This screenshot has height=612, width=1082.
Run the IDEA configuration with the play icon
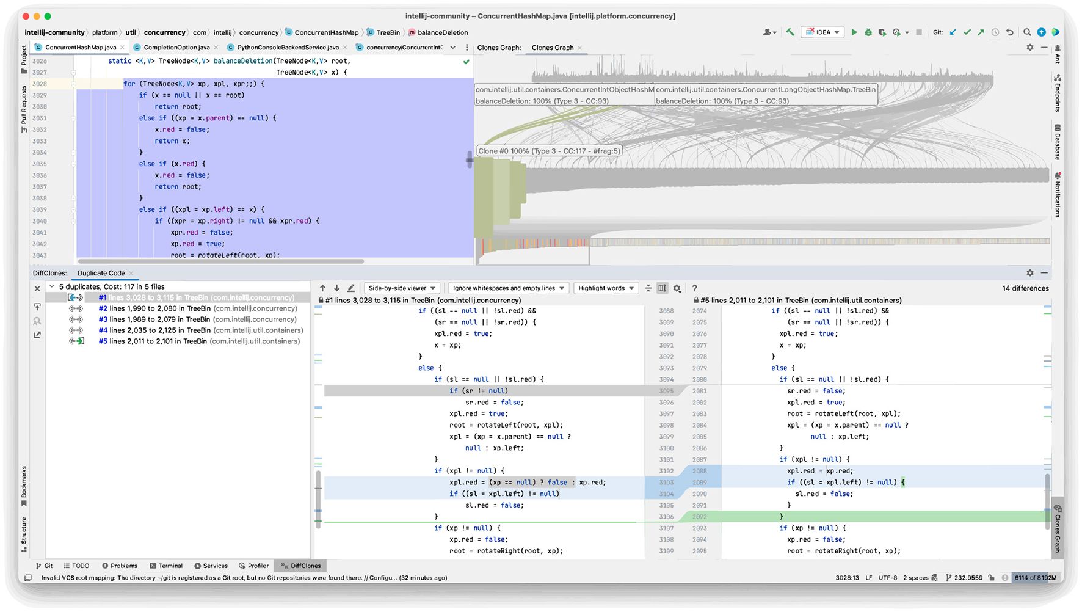854,32
